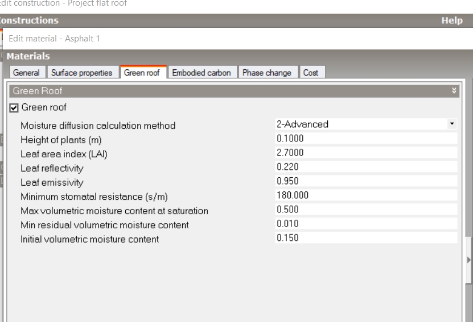Open the Embodied carbon tab
Screen dimensions: 473x322
point(201,73)
